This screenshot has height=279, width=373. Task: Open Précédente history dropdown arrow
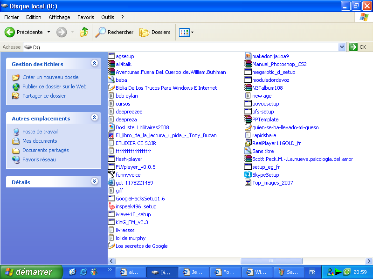coord(48,32)
